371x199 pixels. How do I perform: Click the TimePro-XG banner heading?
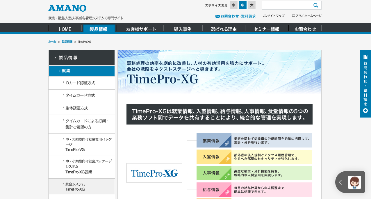[163, 79]
